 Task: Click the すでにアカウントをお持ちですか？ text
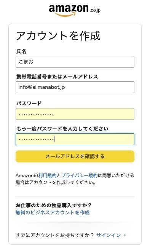pyautogui.click(x=54, y=235)
